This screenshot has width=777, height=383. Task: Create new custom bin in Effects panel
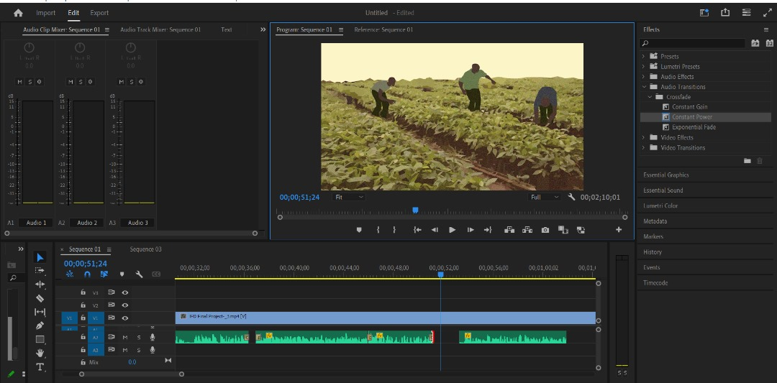click(x=748, y=160)
